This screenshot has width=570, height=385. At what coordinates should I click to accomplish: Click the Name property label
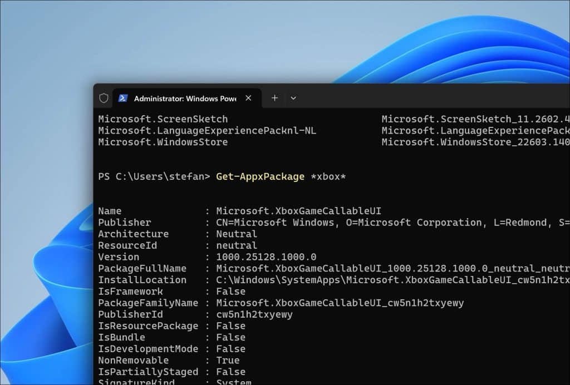click(x=110, y=211)
